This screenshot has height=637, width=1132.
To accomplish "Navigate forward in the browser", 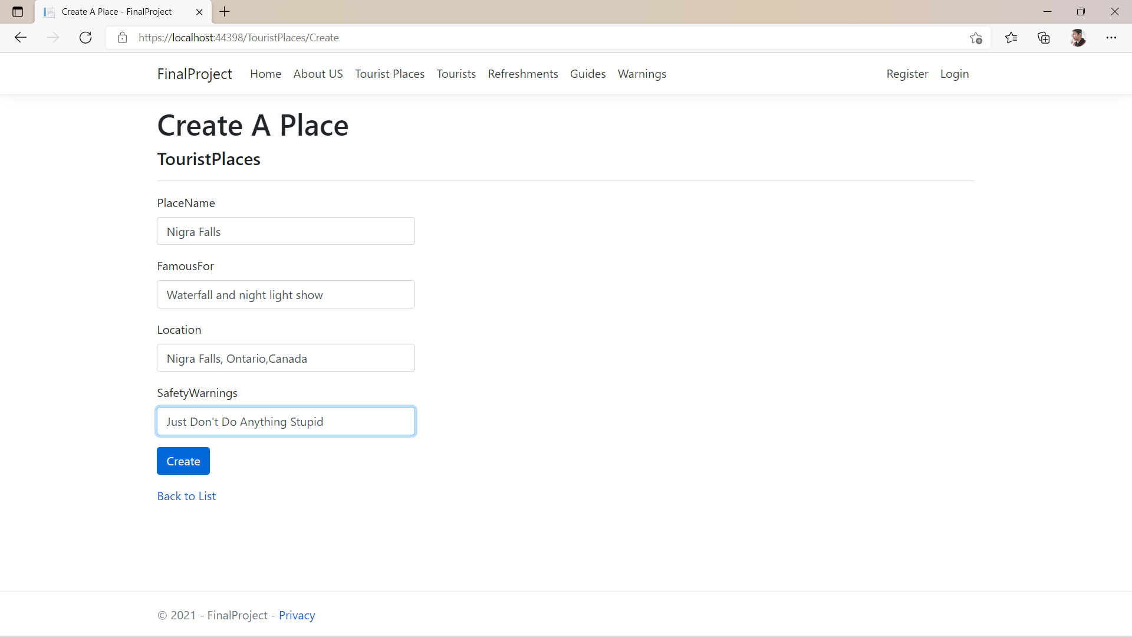I will (53, 37).
